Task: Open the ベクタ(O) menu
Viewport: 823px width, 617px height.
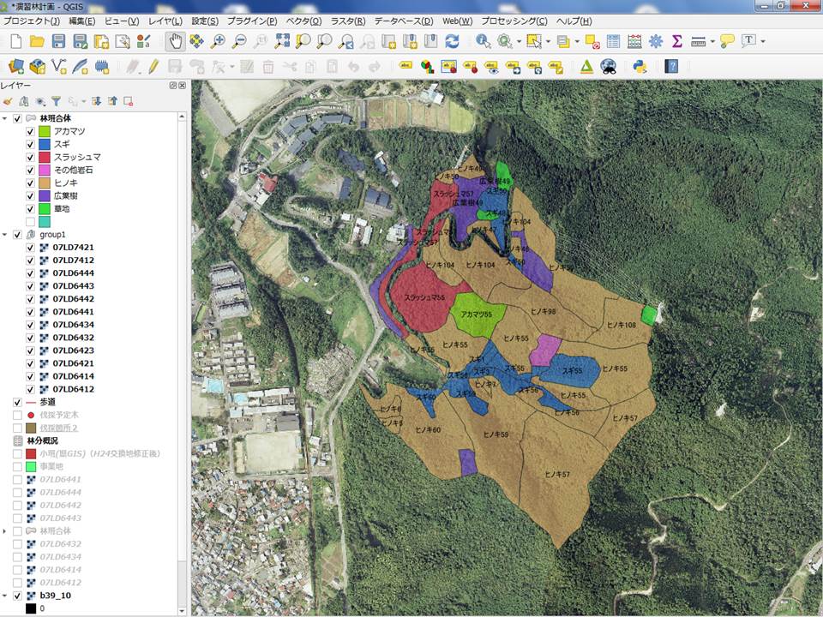Action: coord(303,21)
